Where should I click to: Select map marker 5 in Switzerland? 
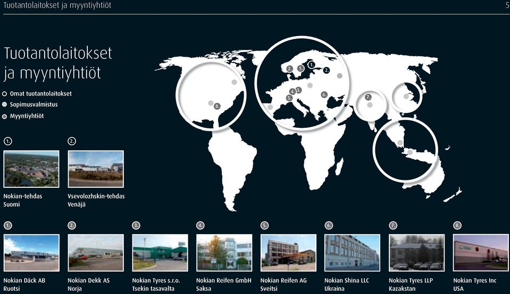tap(289, 98)
